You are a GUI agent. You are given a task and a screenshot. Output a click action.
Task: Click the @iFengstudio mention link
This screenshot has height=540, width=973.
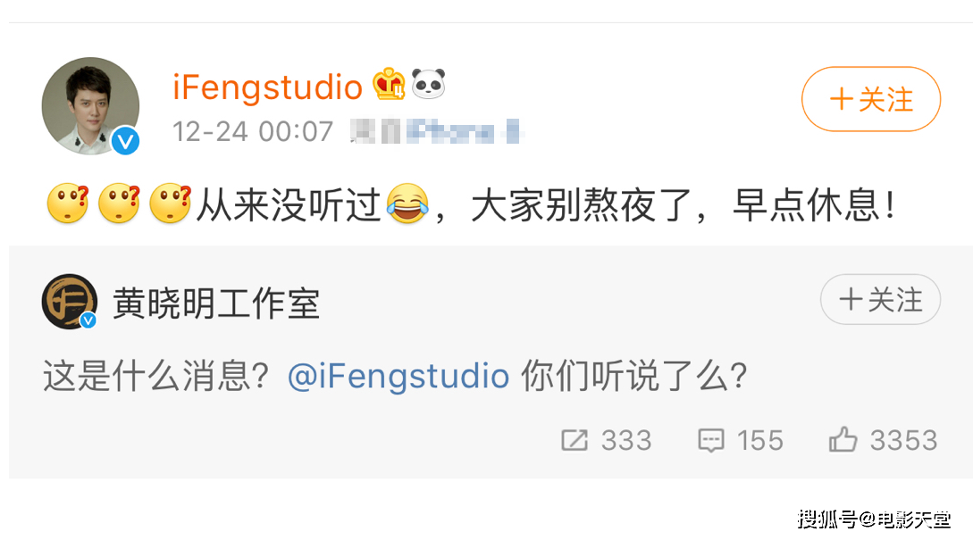tap(398, 377)
